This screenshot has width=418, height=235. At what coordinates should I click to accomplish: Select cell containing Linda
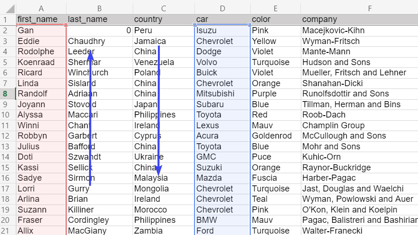41,83
